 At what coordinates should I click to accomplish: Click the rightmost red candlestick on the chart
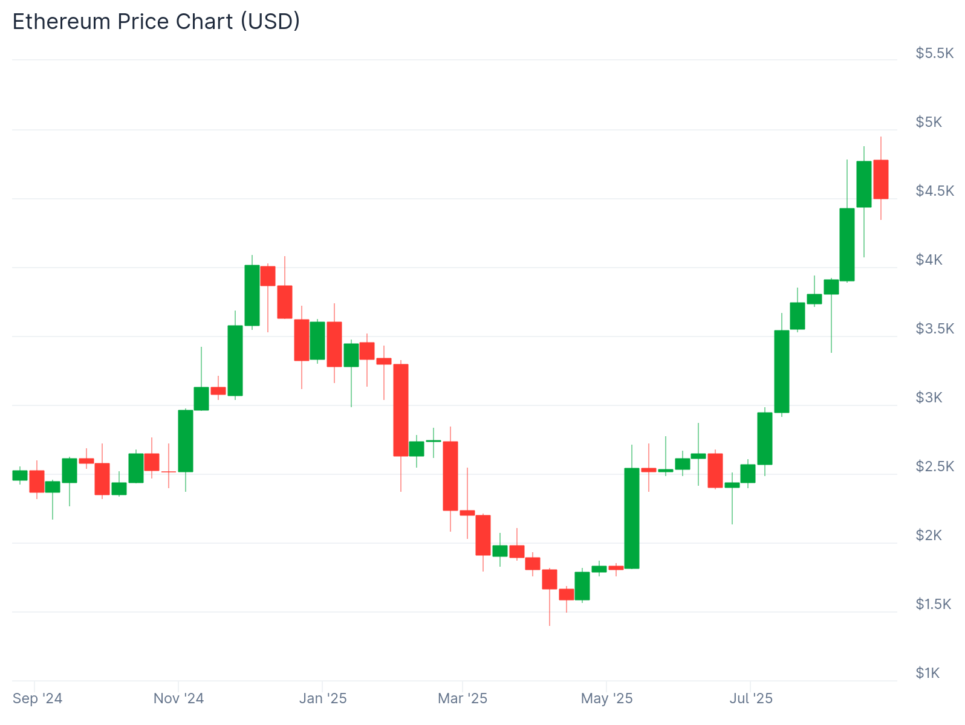click(x=880, y=179)
